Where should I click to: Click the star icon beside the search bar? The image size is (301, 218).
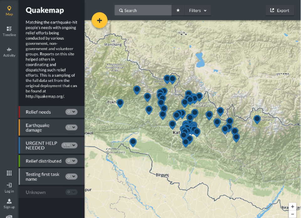[177, 10]
